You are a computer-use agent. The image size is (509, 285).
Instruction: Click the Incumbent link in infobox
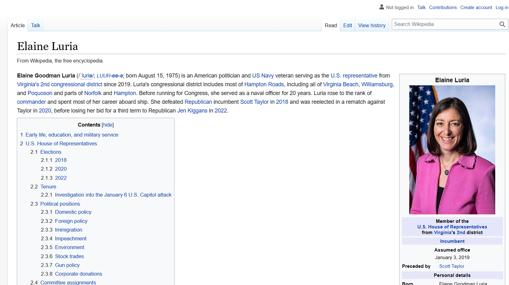[452, 241]
